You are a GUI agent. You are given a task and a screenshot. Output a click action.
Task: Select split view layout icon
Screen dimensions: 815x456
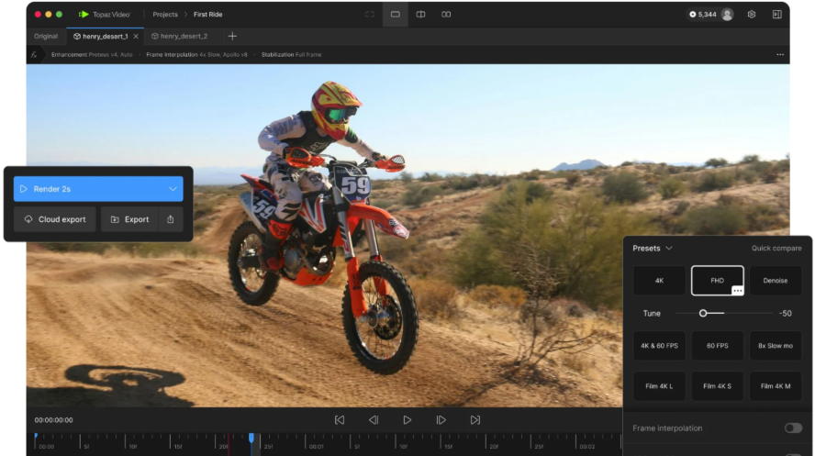click(420, 15)
